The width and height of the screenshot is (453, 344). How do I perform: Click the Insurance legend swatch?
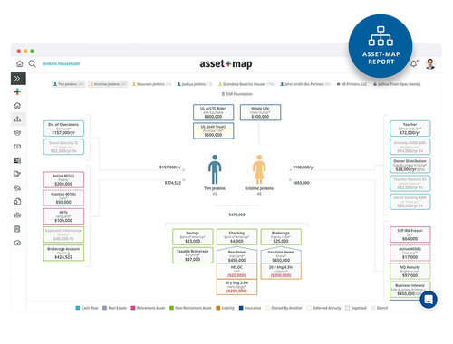pos(241,308)
